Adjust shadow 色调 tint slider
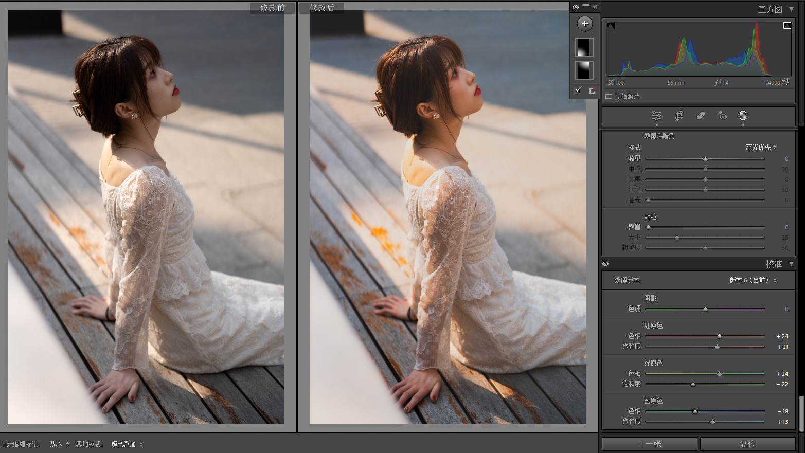Screen dimensions: 805x453 (705, 309)
